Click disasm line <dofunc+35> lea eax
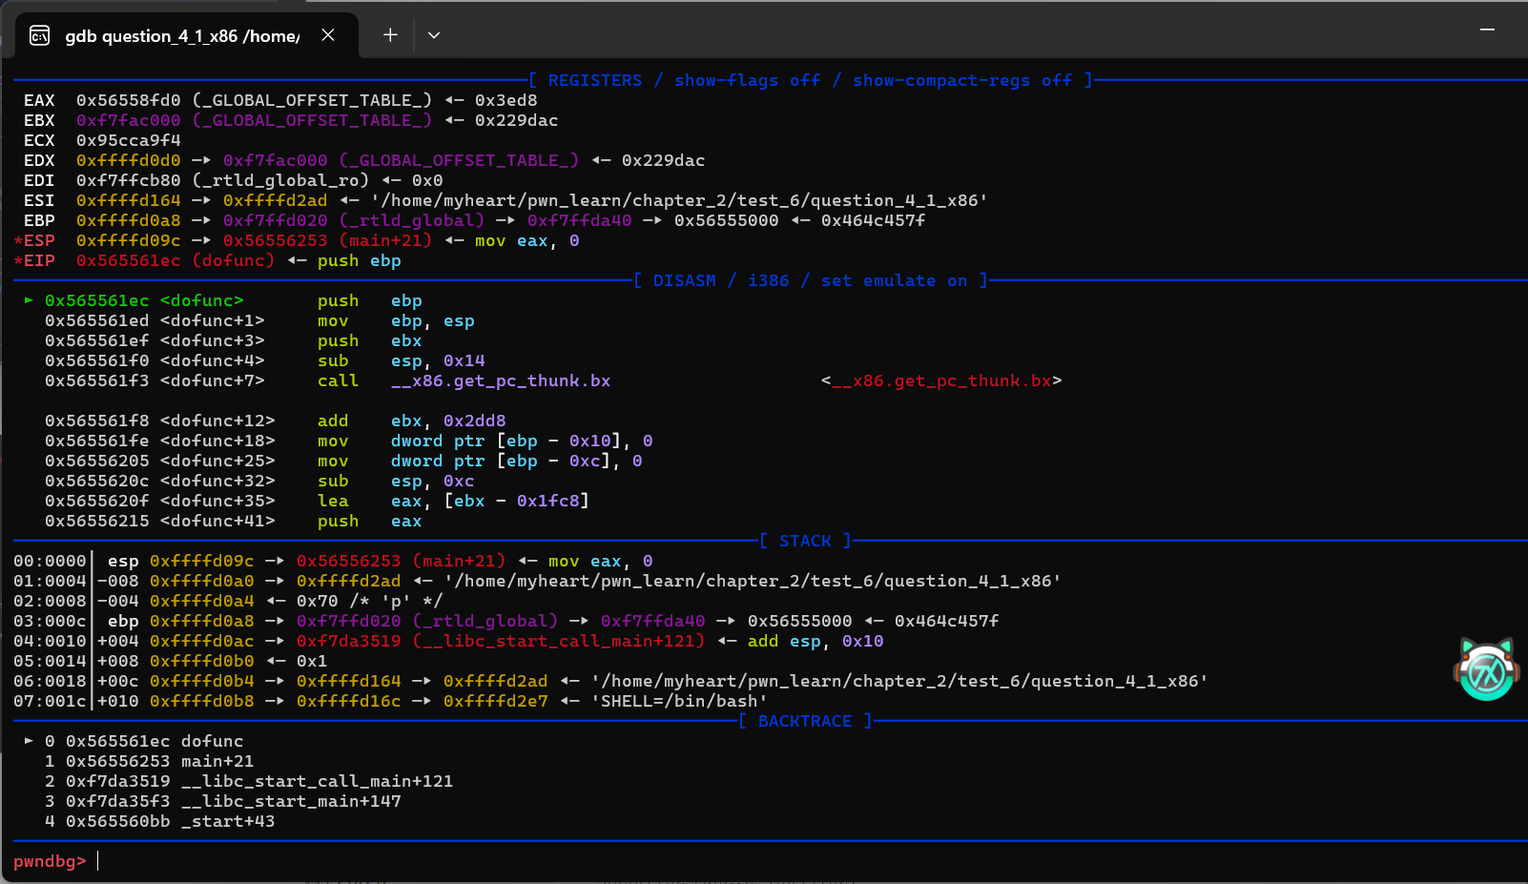The height and width of the screenshot is (884, 1528). [317, 501]
